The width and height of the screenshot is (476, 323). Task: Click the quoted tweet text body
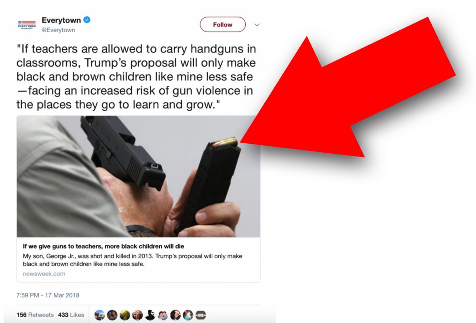[x=136, y=77]
